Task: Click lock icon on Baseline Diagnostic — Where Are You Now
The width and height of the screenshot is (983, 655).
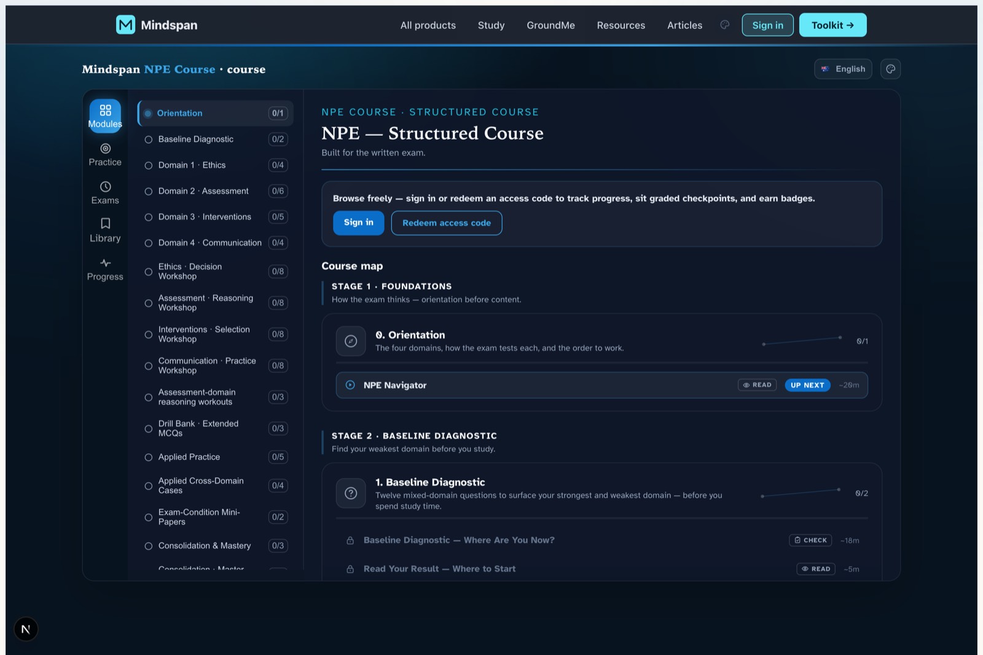Action: click(350, 541)
